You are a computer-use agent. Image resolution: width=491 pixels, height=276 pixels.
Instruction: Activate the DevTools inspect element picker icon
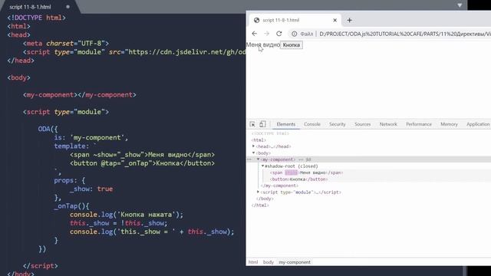pyautogui.click(x=252, y=124)
